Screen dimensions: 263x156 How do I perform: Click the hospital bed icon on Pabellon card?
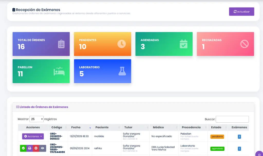[59, 71]
